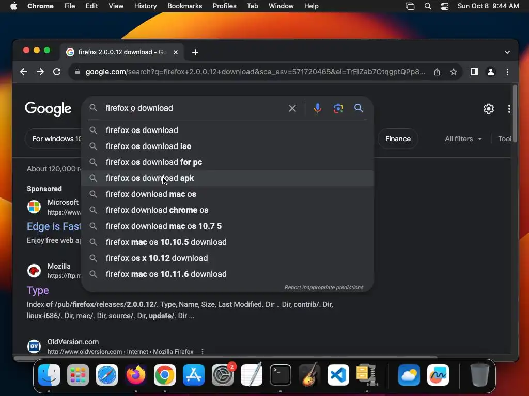Choose suggestion 'firefox download mac os 10.7 5'
Viewport: 529px width, 396px height.
[228, 226]
